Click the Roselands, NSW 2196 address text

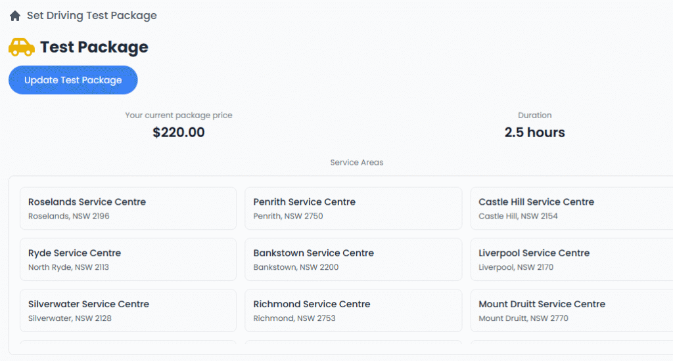(68, 216)
